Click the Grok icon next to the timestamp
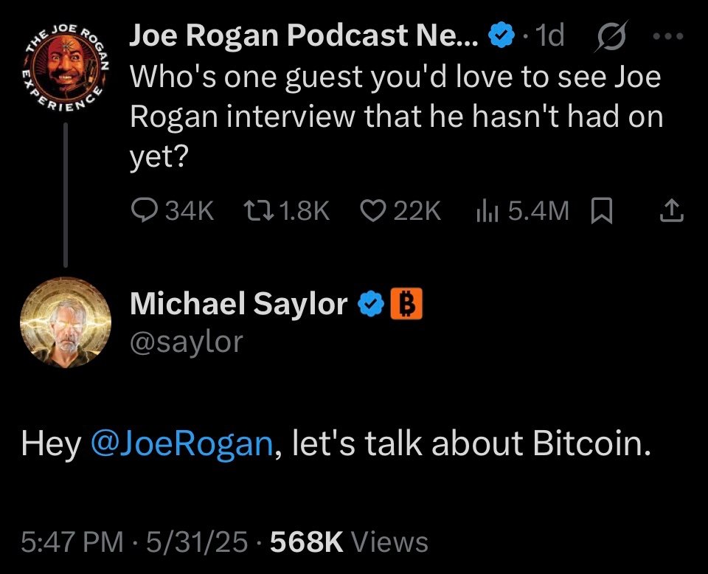This screenshot has width=708, height=574. [611, 34]
